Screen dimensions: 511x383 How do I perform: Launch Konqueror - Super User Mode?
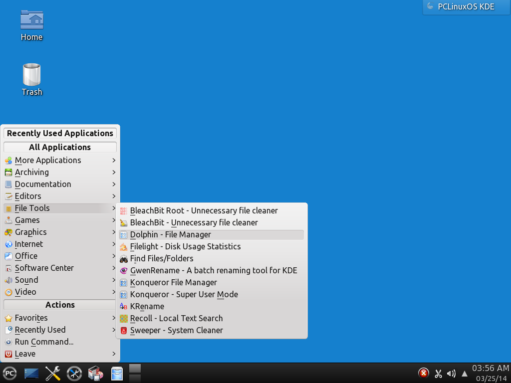tap(212, 294)
